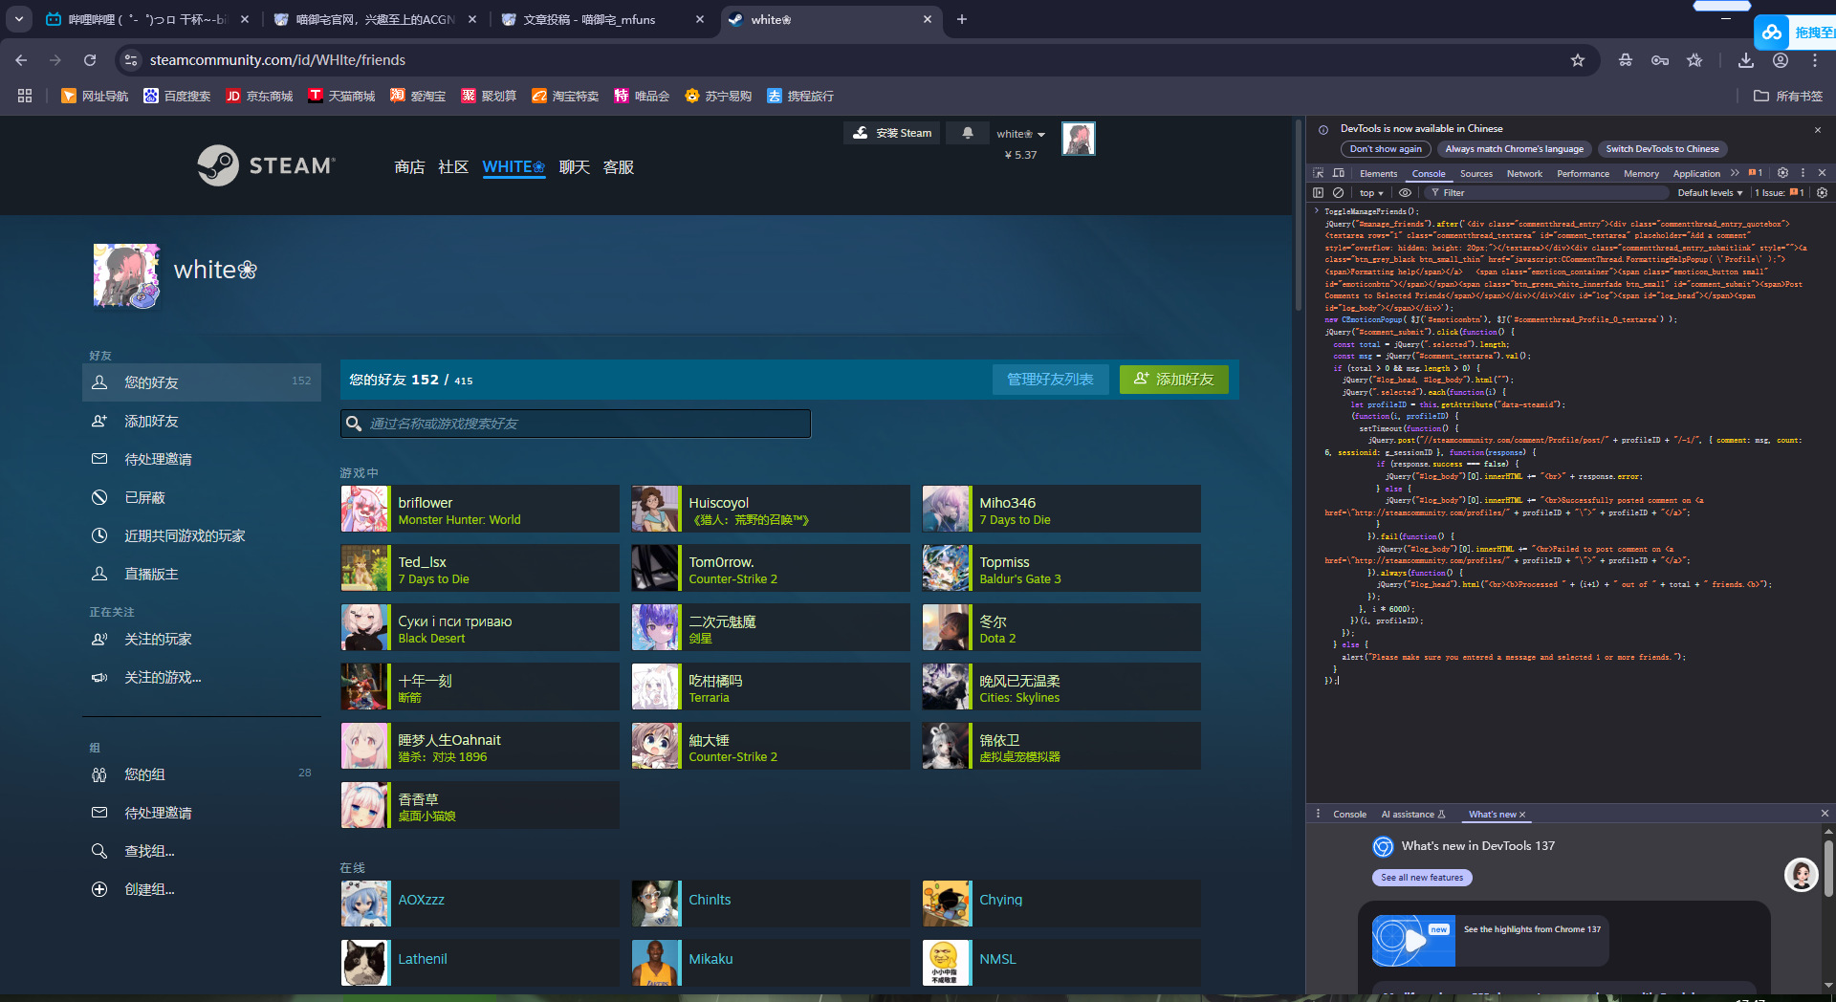The image size is (1836, 1002).
Task: Expand the white account dropdown
Action: 1020,134
